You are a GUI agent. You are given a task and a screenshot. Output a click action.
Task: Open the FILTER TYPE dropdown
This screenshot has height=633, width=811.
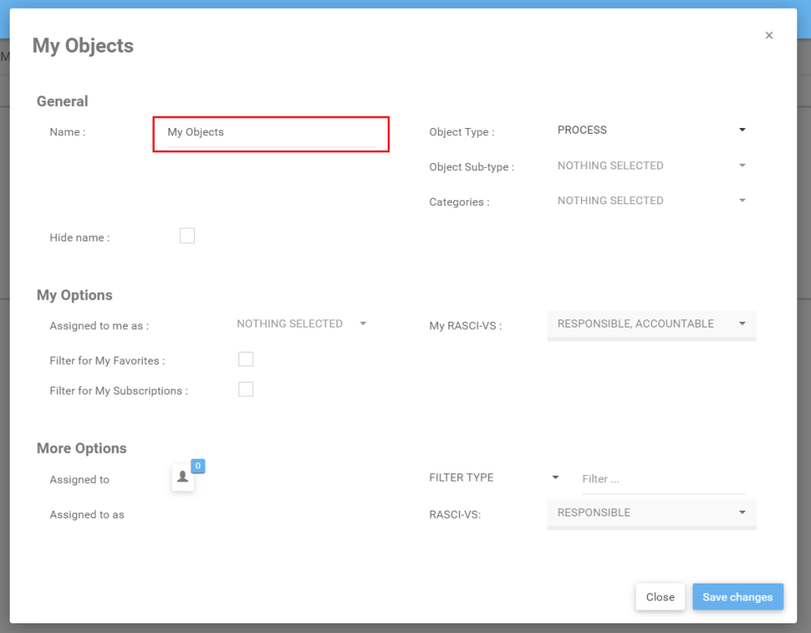(493, 478)
